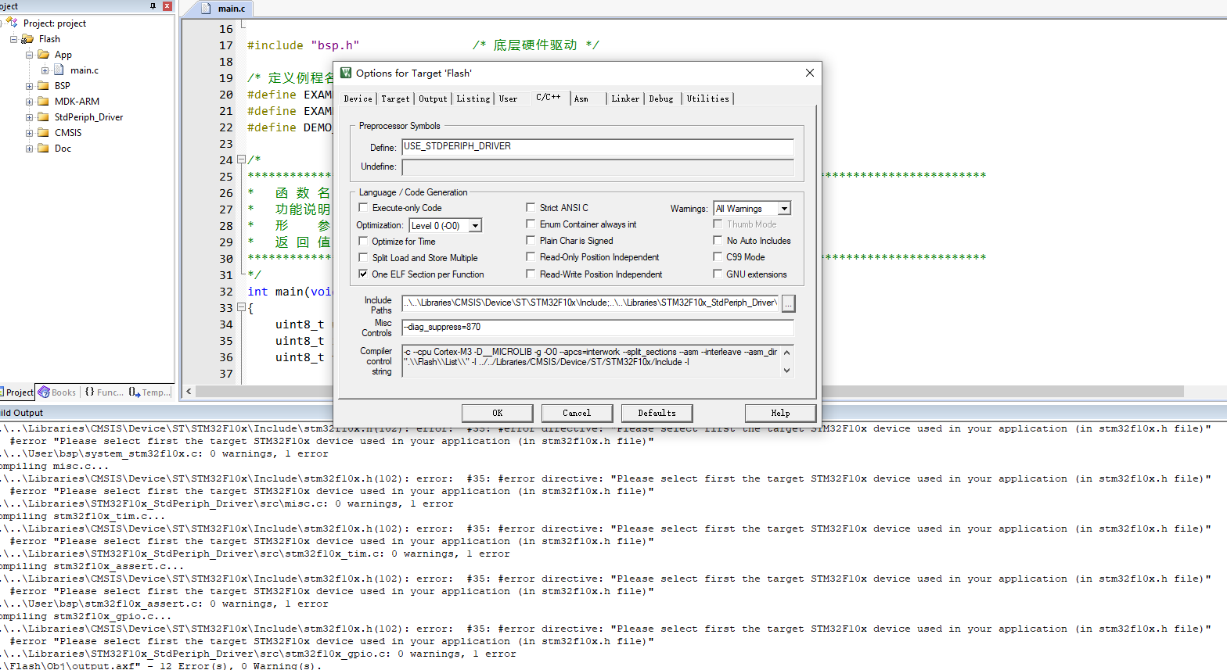Enable GNU extensions
The height and width of the screenshot is (670, 1227).
coord(718,274)
